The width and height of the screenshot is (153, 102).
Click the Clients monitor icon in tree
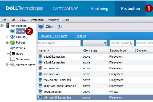coord(13,31)
